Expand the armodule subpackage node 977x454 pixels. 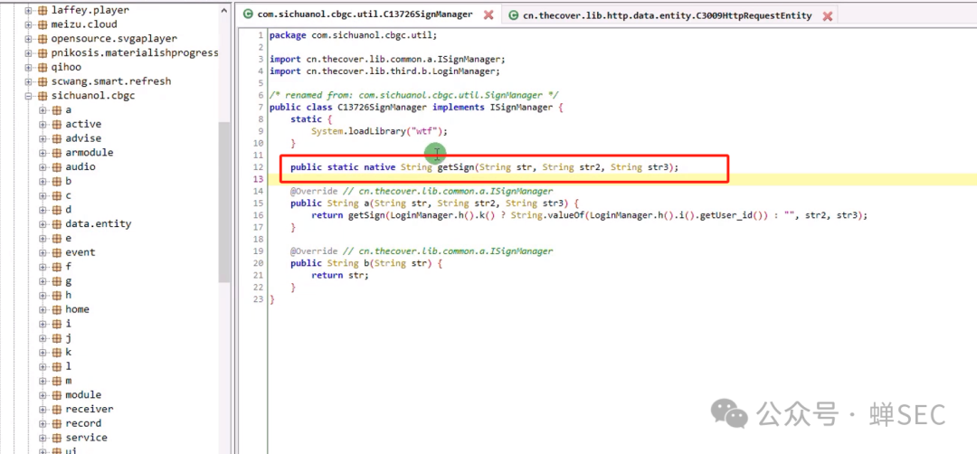[43, 153]
